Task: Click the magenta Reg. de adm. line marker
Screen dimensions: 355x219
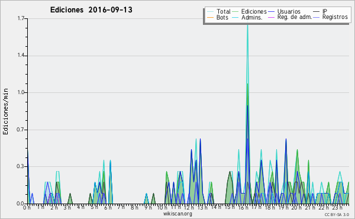Action: (271, 17)
